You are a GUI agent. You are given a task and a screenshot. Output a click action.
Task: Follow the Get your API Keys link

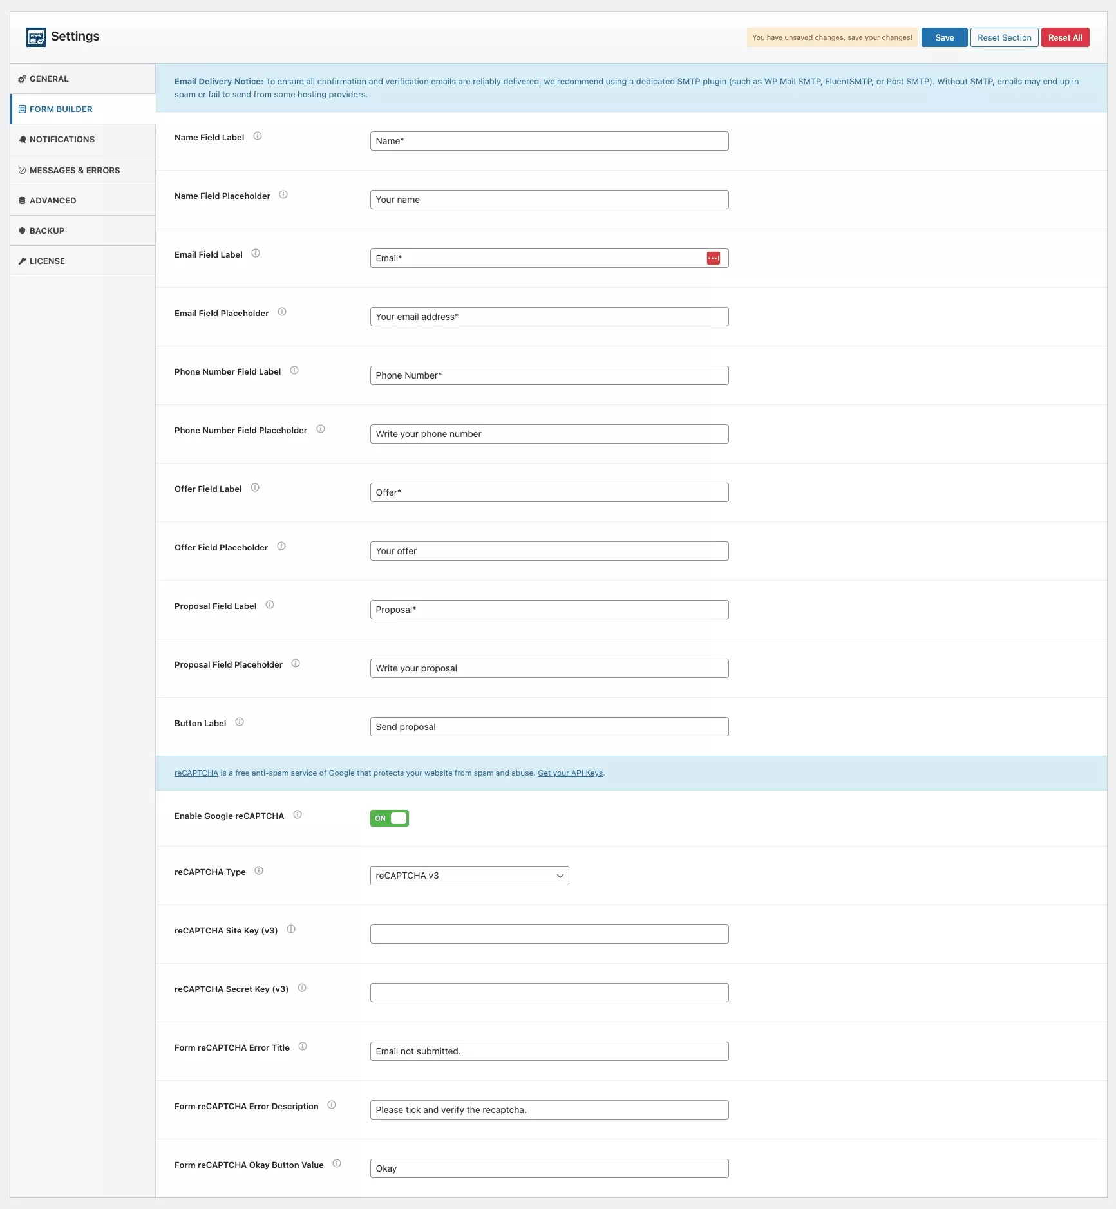570,773
